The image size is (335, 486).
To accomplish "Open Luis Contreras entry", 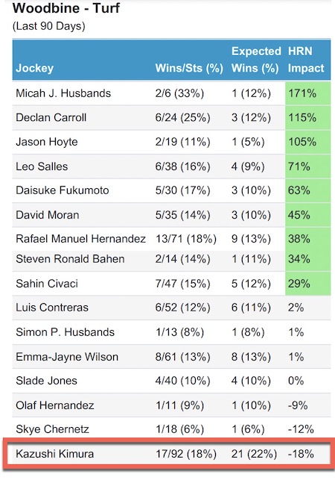I will 171,308.
